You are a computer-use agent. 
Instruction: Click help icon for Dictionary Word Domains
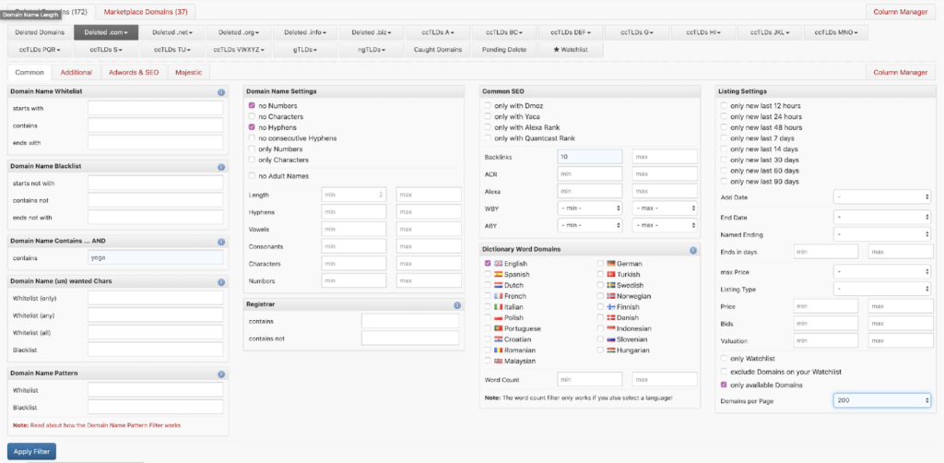coord(693,250)
